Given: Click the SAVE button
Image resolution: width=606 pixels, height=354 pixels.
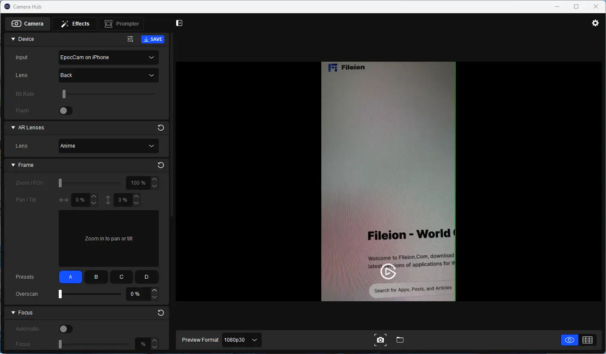Looking at the screenshot, I should click(153, 39).
